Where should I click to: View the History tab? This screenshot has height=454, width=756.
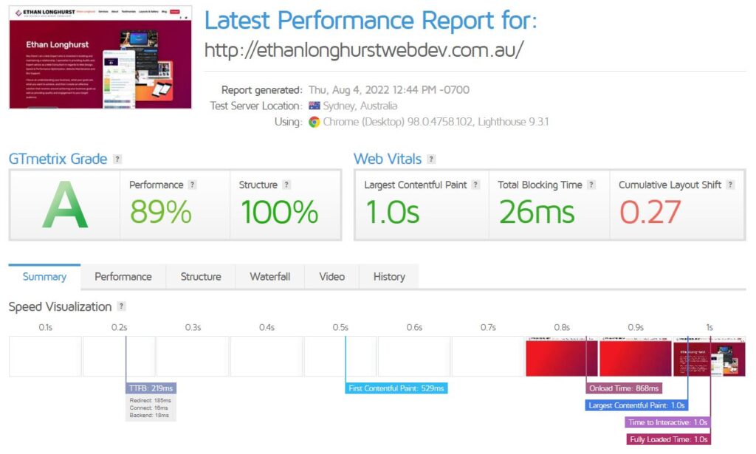389,277
